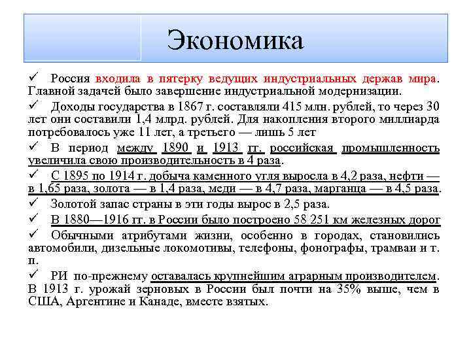Viewport: 471px width, 353px height.
Task: Click underlined "увеличила свою производительность в 4 раза"
Action: [154, 161]
